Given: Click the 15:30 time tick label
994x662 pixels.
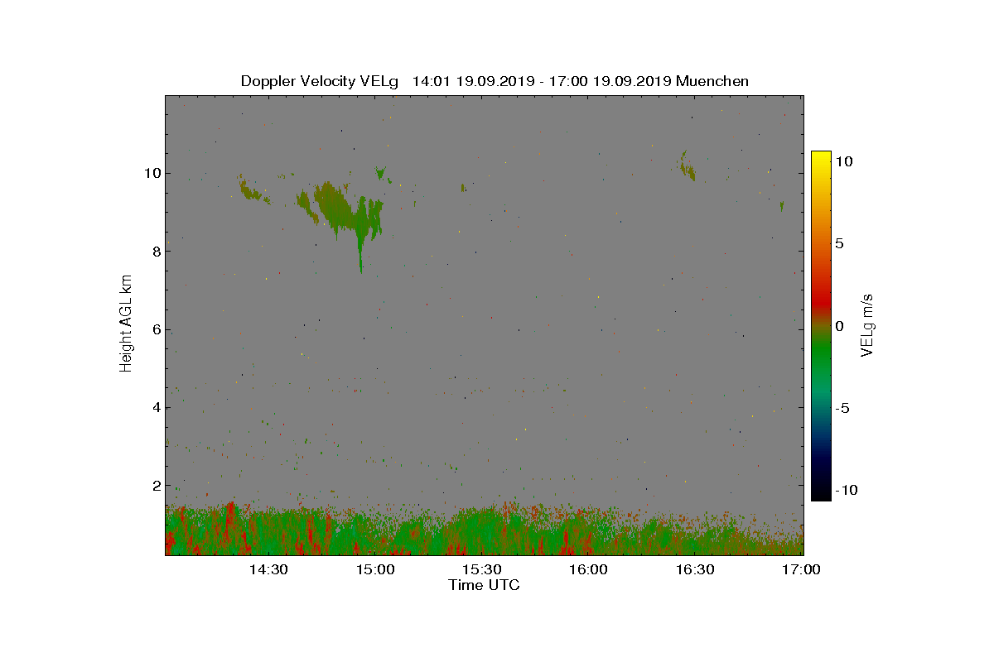Looking at the screenshot, I should click(x=482, y=570).
